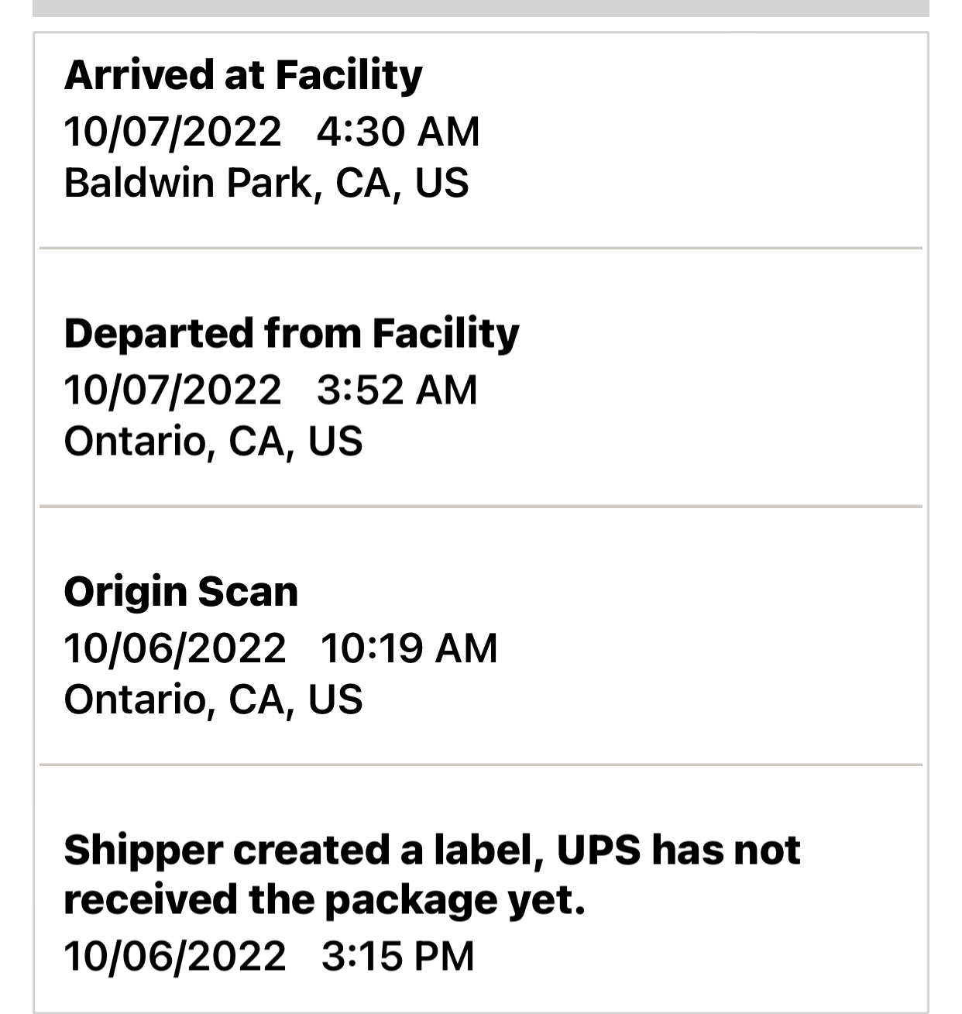The height and width of the screenshot is (1014, 962).
Task: Click the 10/07/2022 4:30 AM timestamp
Action: tap(272, 131)
